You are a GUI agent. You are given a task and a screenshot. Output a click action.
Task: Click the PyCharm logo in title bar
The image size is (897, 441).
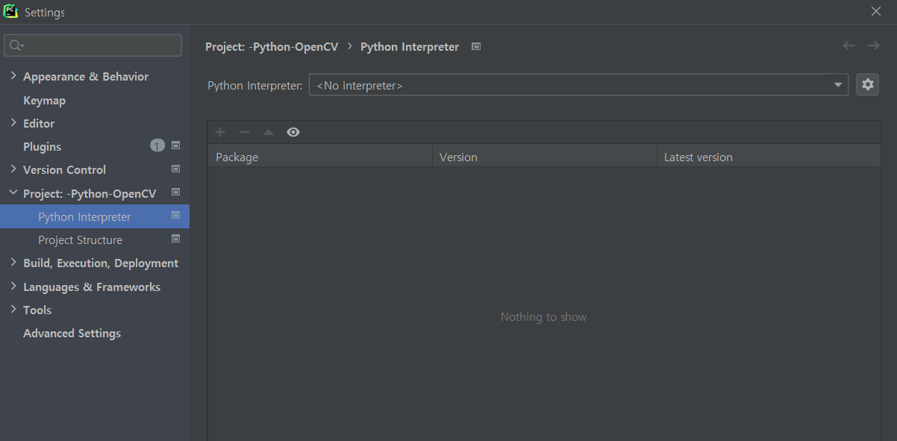tap(10, 12)
